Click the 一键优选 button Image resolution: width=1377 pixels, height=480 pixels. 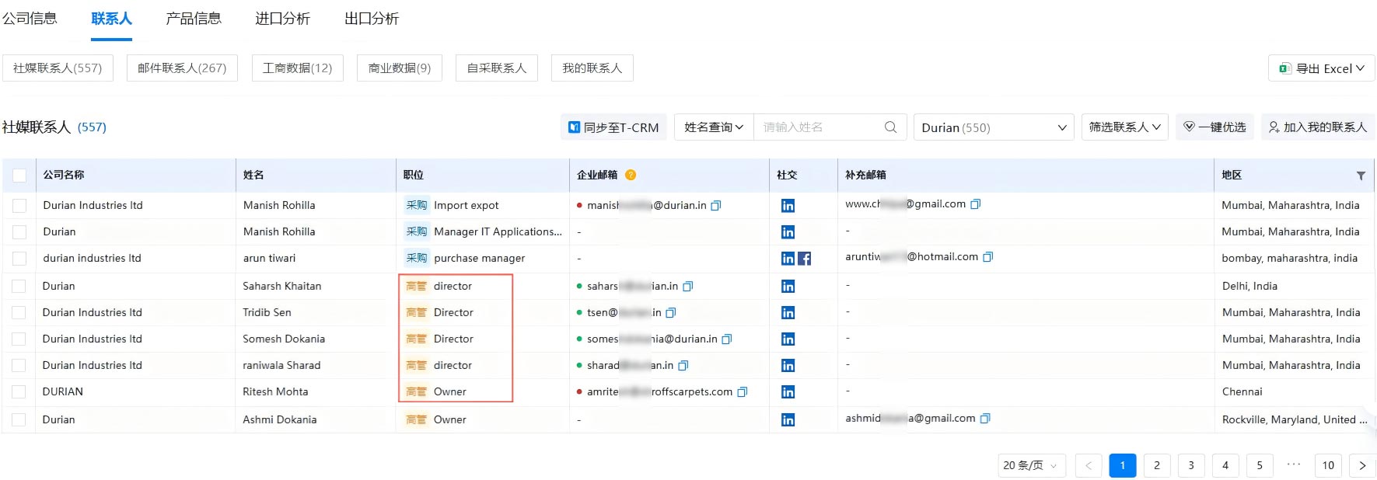[1214, 127]
